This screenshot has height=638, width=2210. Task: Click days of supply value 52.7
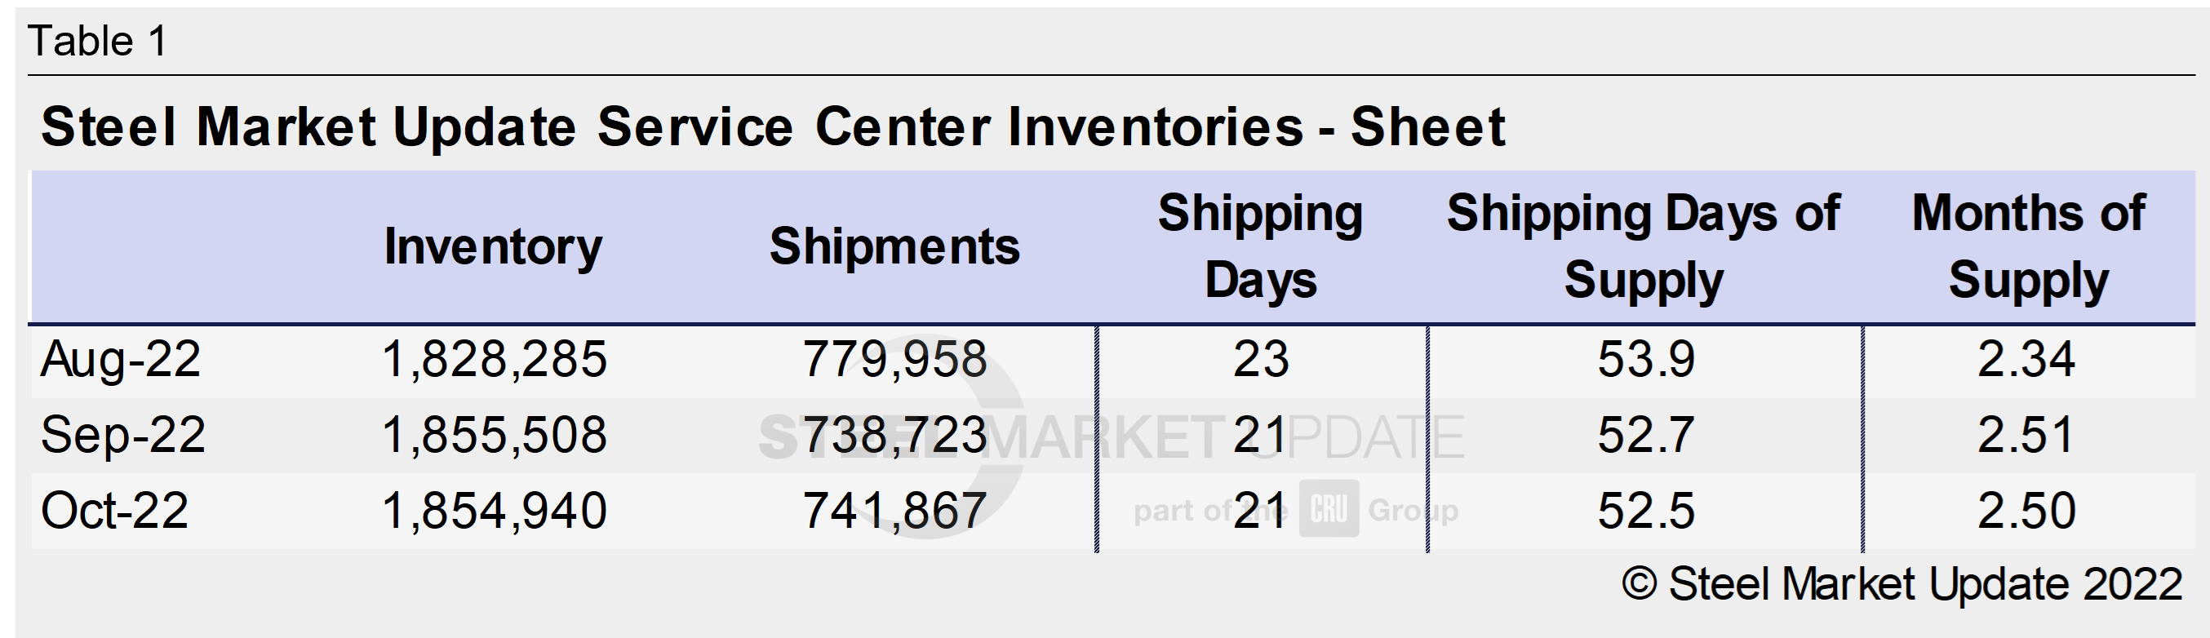(1645, 435)
